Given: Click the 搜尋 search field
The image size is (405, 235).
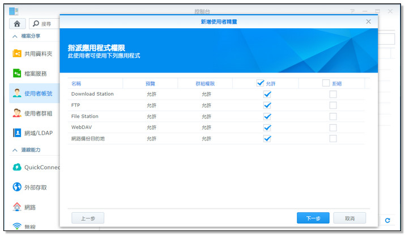Looking at the screenshot, I should pos(44,24).
